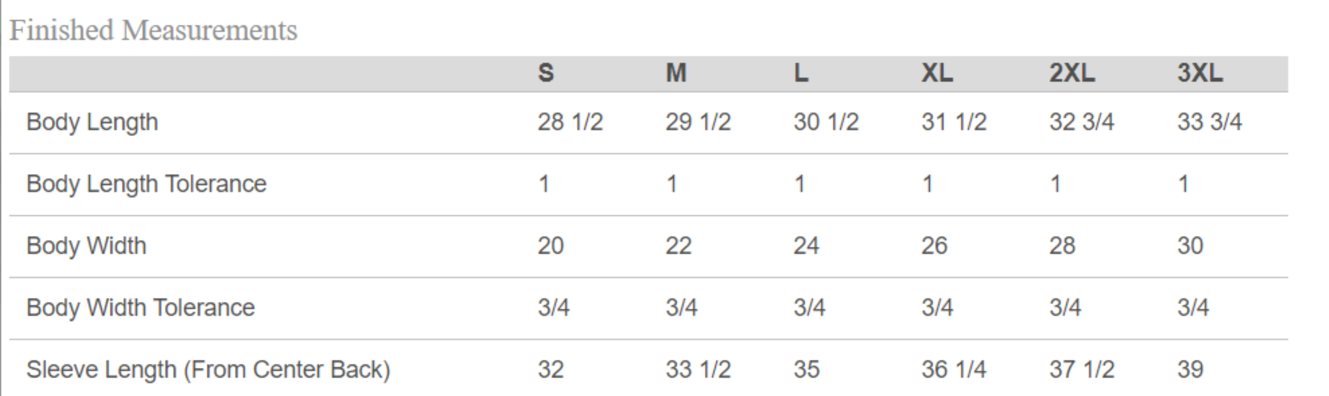This screenshot has height=396, width=1329.
Task: Select the L size column header
Action: [x=801, y=73]
